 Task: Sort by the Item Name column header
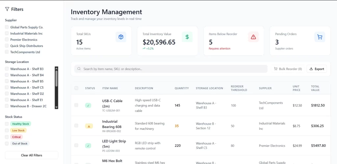coord(110,88)
